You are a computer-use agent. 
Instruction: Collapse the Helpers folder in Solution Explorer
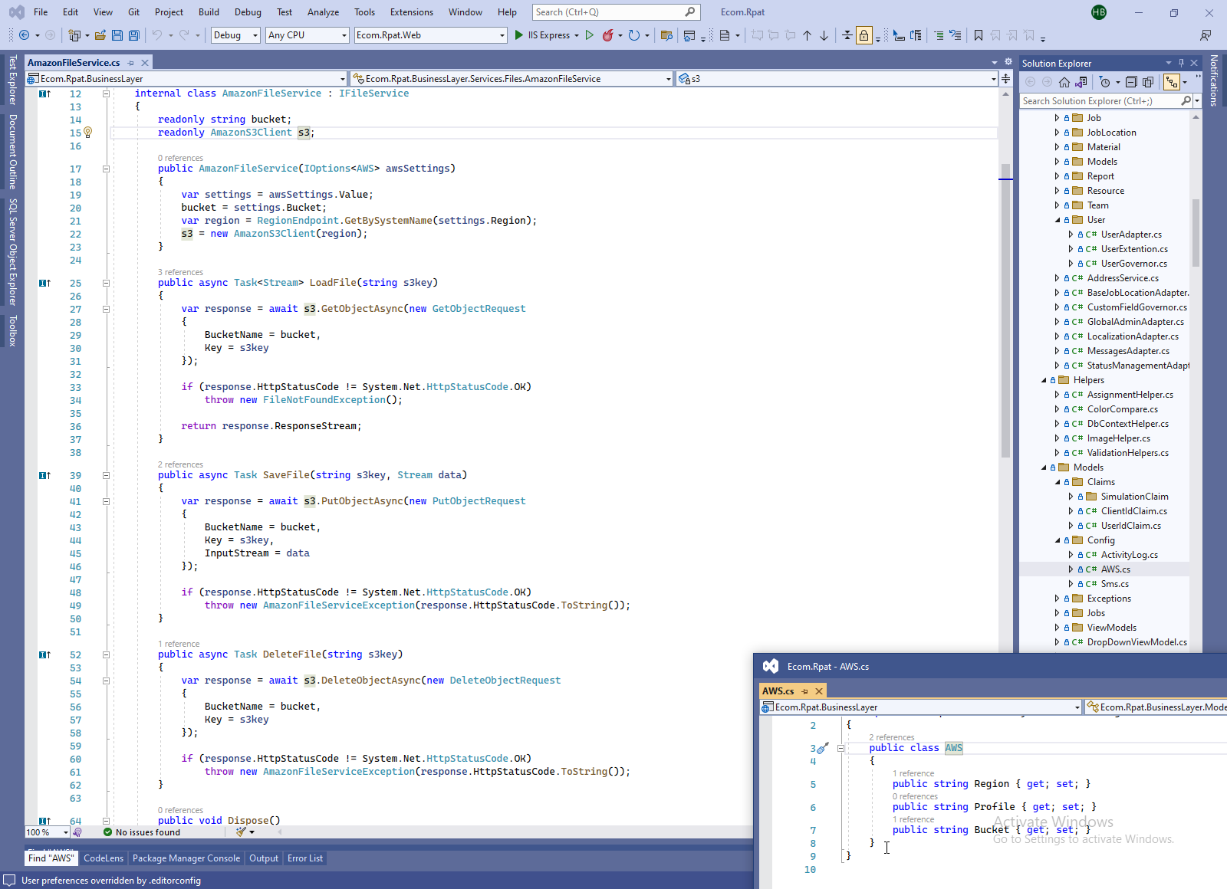1044,380
